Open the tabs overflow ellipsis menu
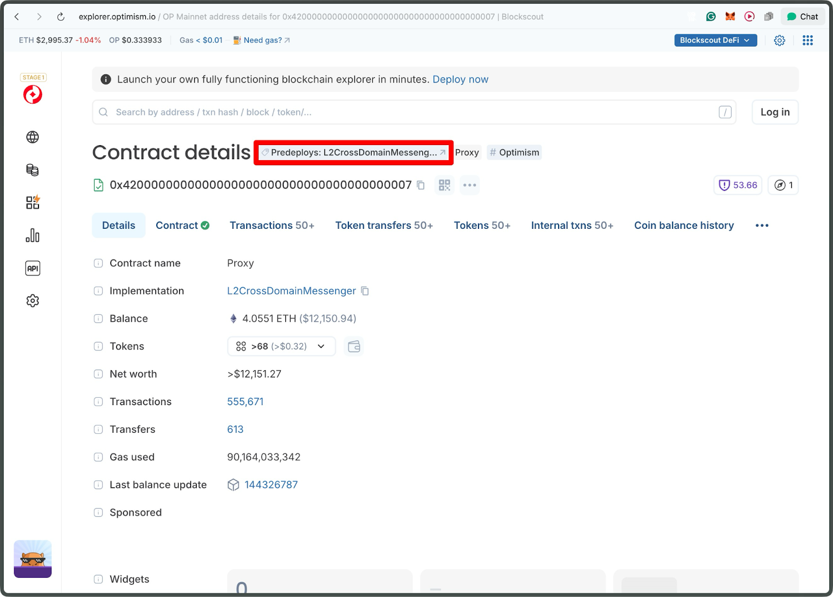Screen dimensions: 833x597 click(x=762, y=225)
